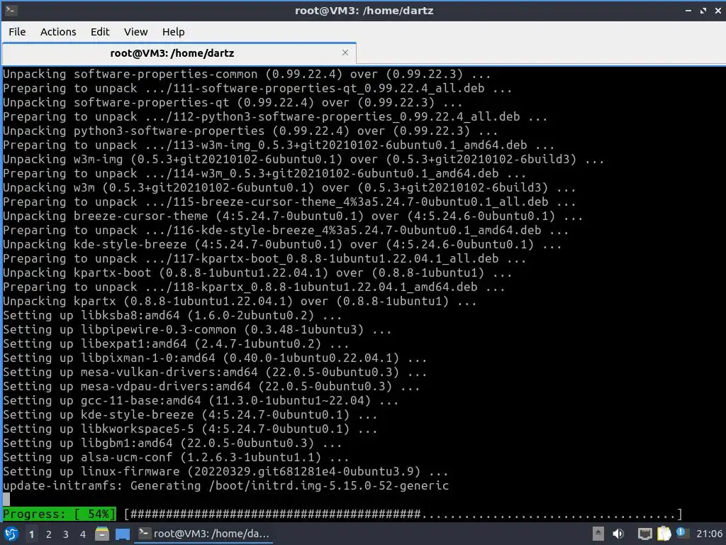Click the update notifier tray icon

point(681,532)
